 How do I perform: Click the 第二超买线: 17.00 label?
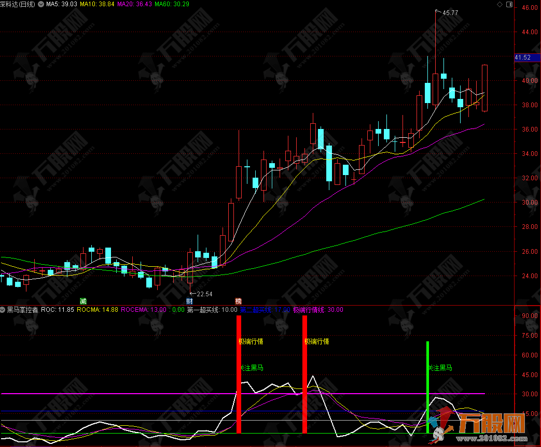(265, 310)
